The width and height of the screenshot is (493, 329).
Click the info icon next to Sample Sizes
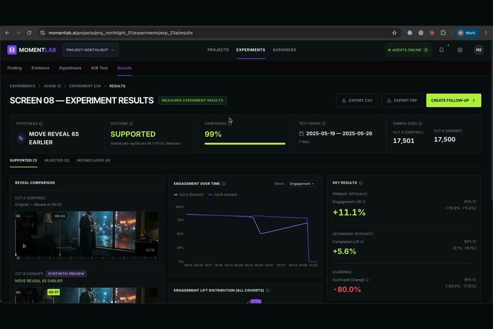pyautogui.click(x=420, y=124)
